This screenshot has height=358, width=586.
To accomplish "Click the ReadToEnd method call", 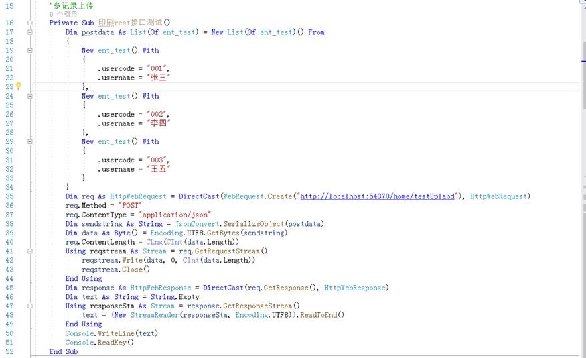I will coord(318,315).
